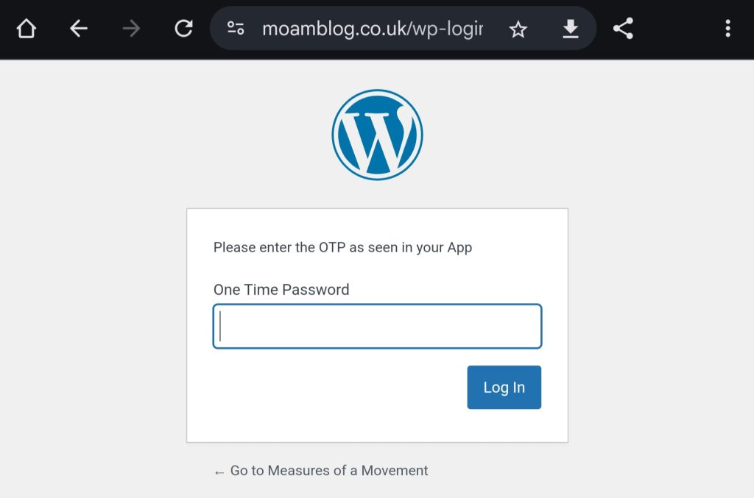Click the One Time Password label
754x498 pixels.
tap(281, 290)
